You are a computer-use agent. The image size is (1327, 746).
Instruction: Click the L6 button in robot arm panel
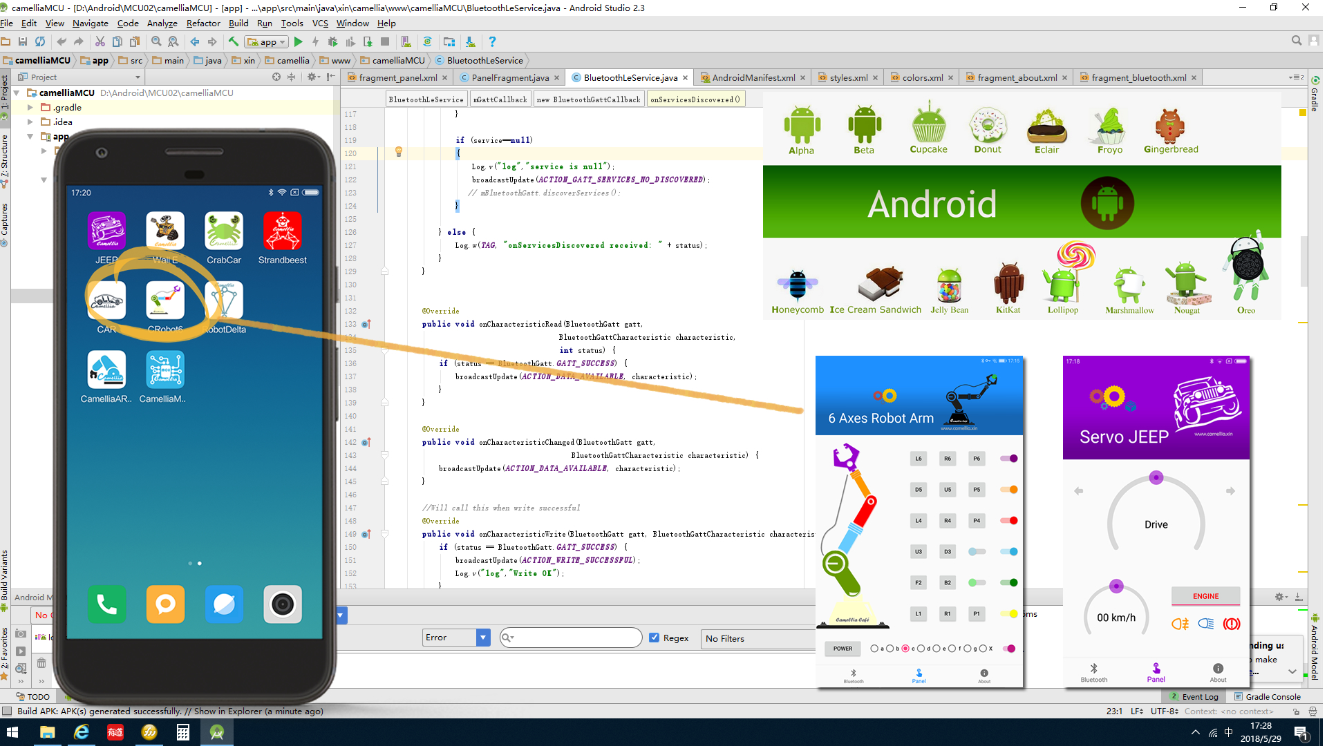click(919, 459)
